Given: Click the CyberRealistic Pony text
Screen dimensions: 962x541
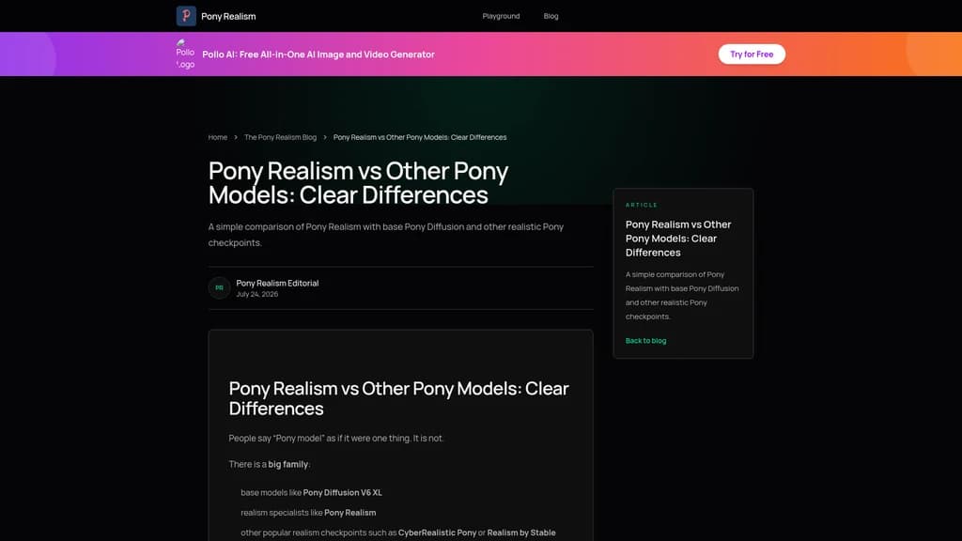Looking at the screenshot, I should [x=437, y=533].
